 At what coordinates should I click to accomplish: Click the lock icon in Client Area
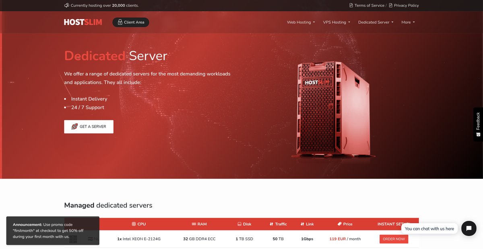click(120, 22)
